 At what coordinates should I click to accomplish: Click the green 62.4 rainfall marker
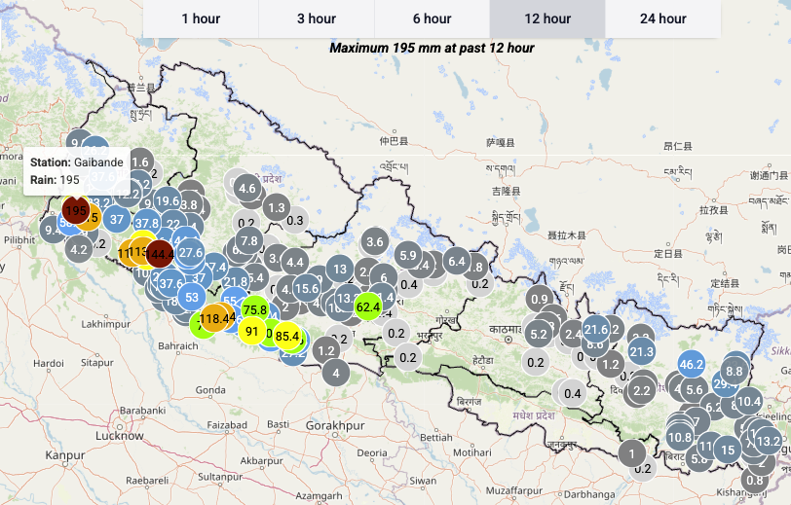click(x=367, y=307)
